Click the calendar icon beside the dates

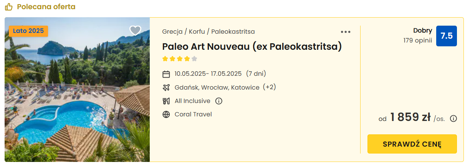point(166,74)
